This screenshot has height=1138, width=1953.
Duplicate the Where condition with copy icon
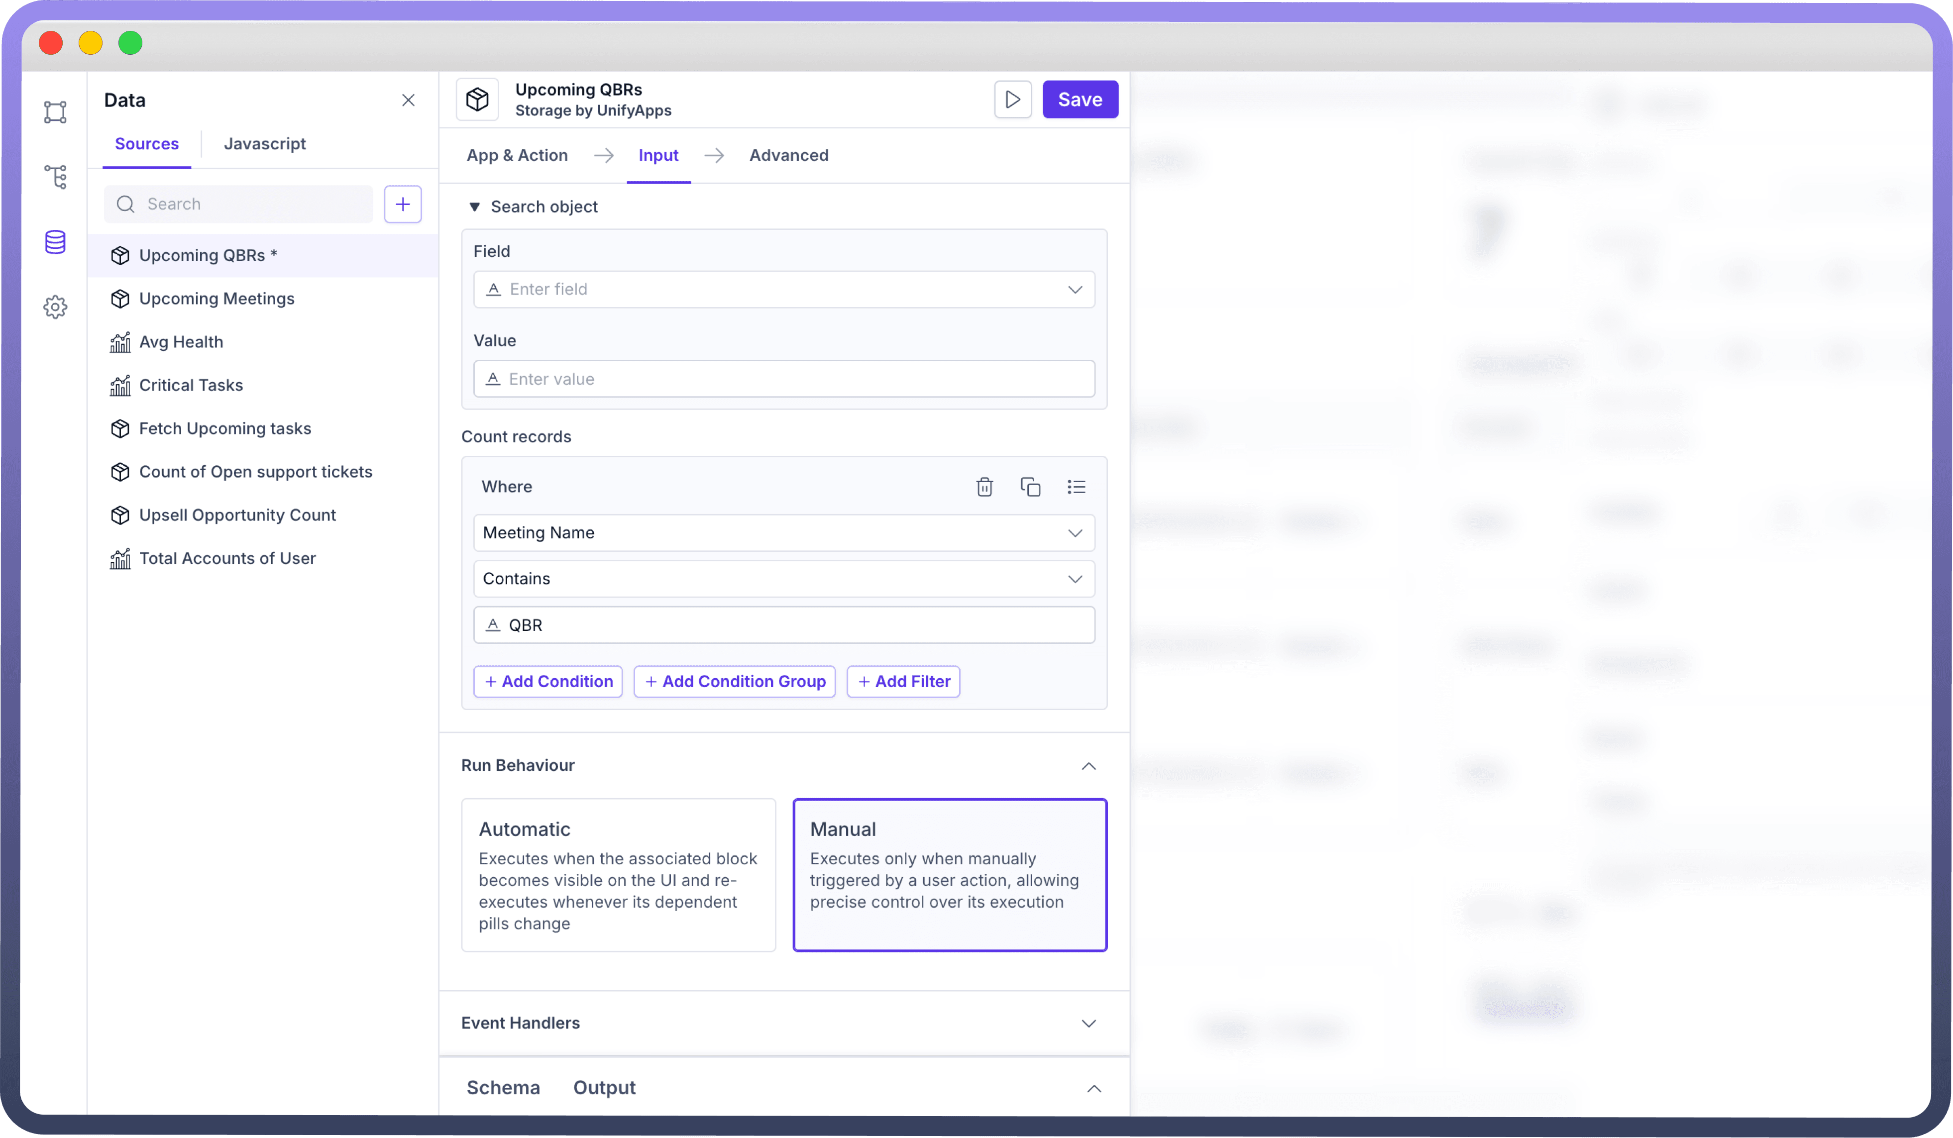click(1030, 487)
